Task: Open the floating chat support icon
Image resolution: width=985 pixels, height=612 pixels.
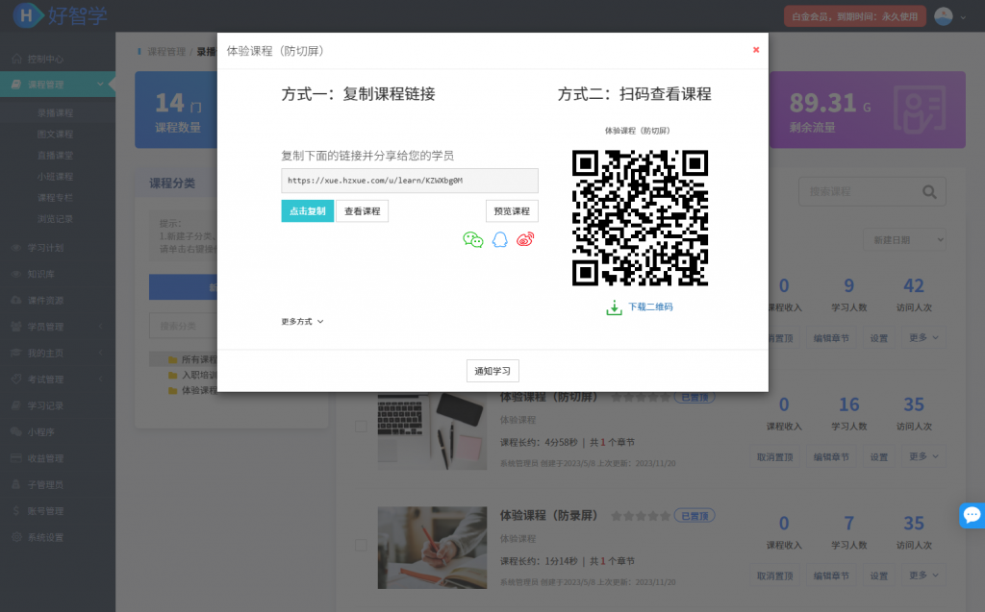Action: pos(972,515)
